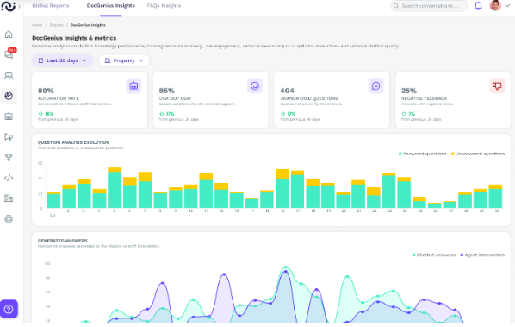The image size is (515, 327).
Task: Switch to the Global Reports tab
Action: pyautogui.click(x=51, y=5)
